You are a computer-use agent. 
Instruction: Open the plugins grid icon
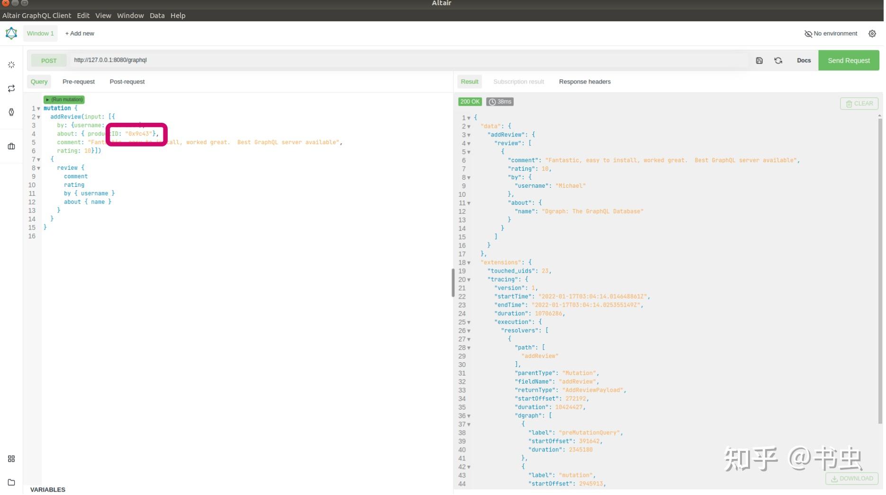11,459
